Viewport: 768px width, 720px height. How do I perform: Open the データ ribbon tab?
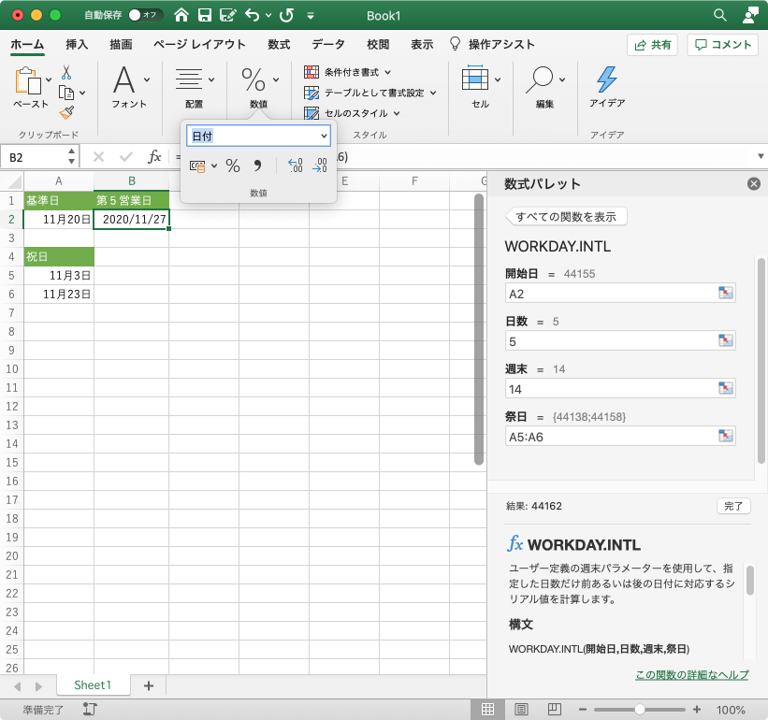(x=328, y=45)
